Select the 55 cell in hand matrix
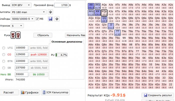The width and height of the screenshot is (175, 101). (151, 66)
